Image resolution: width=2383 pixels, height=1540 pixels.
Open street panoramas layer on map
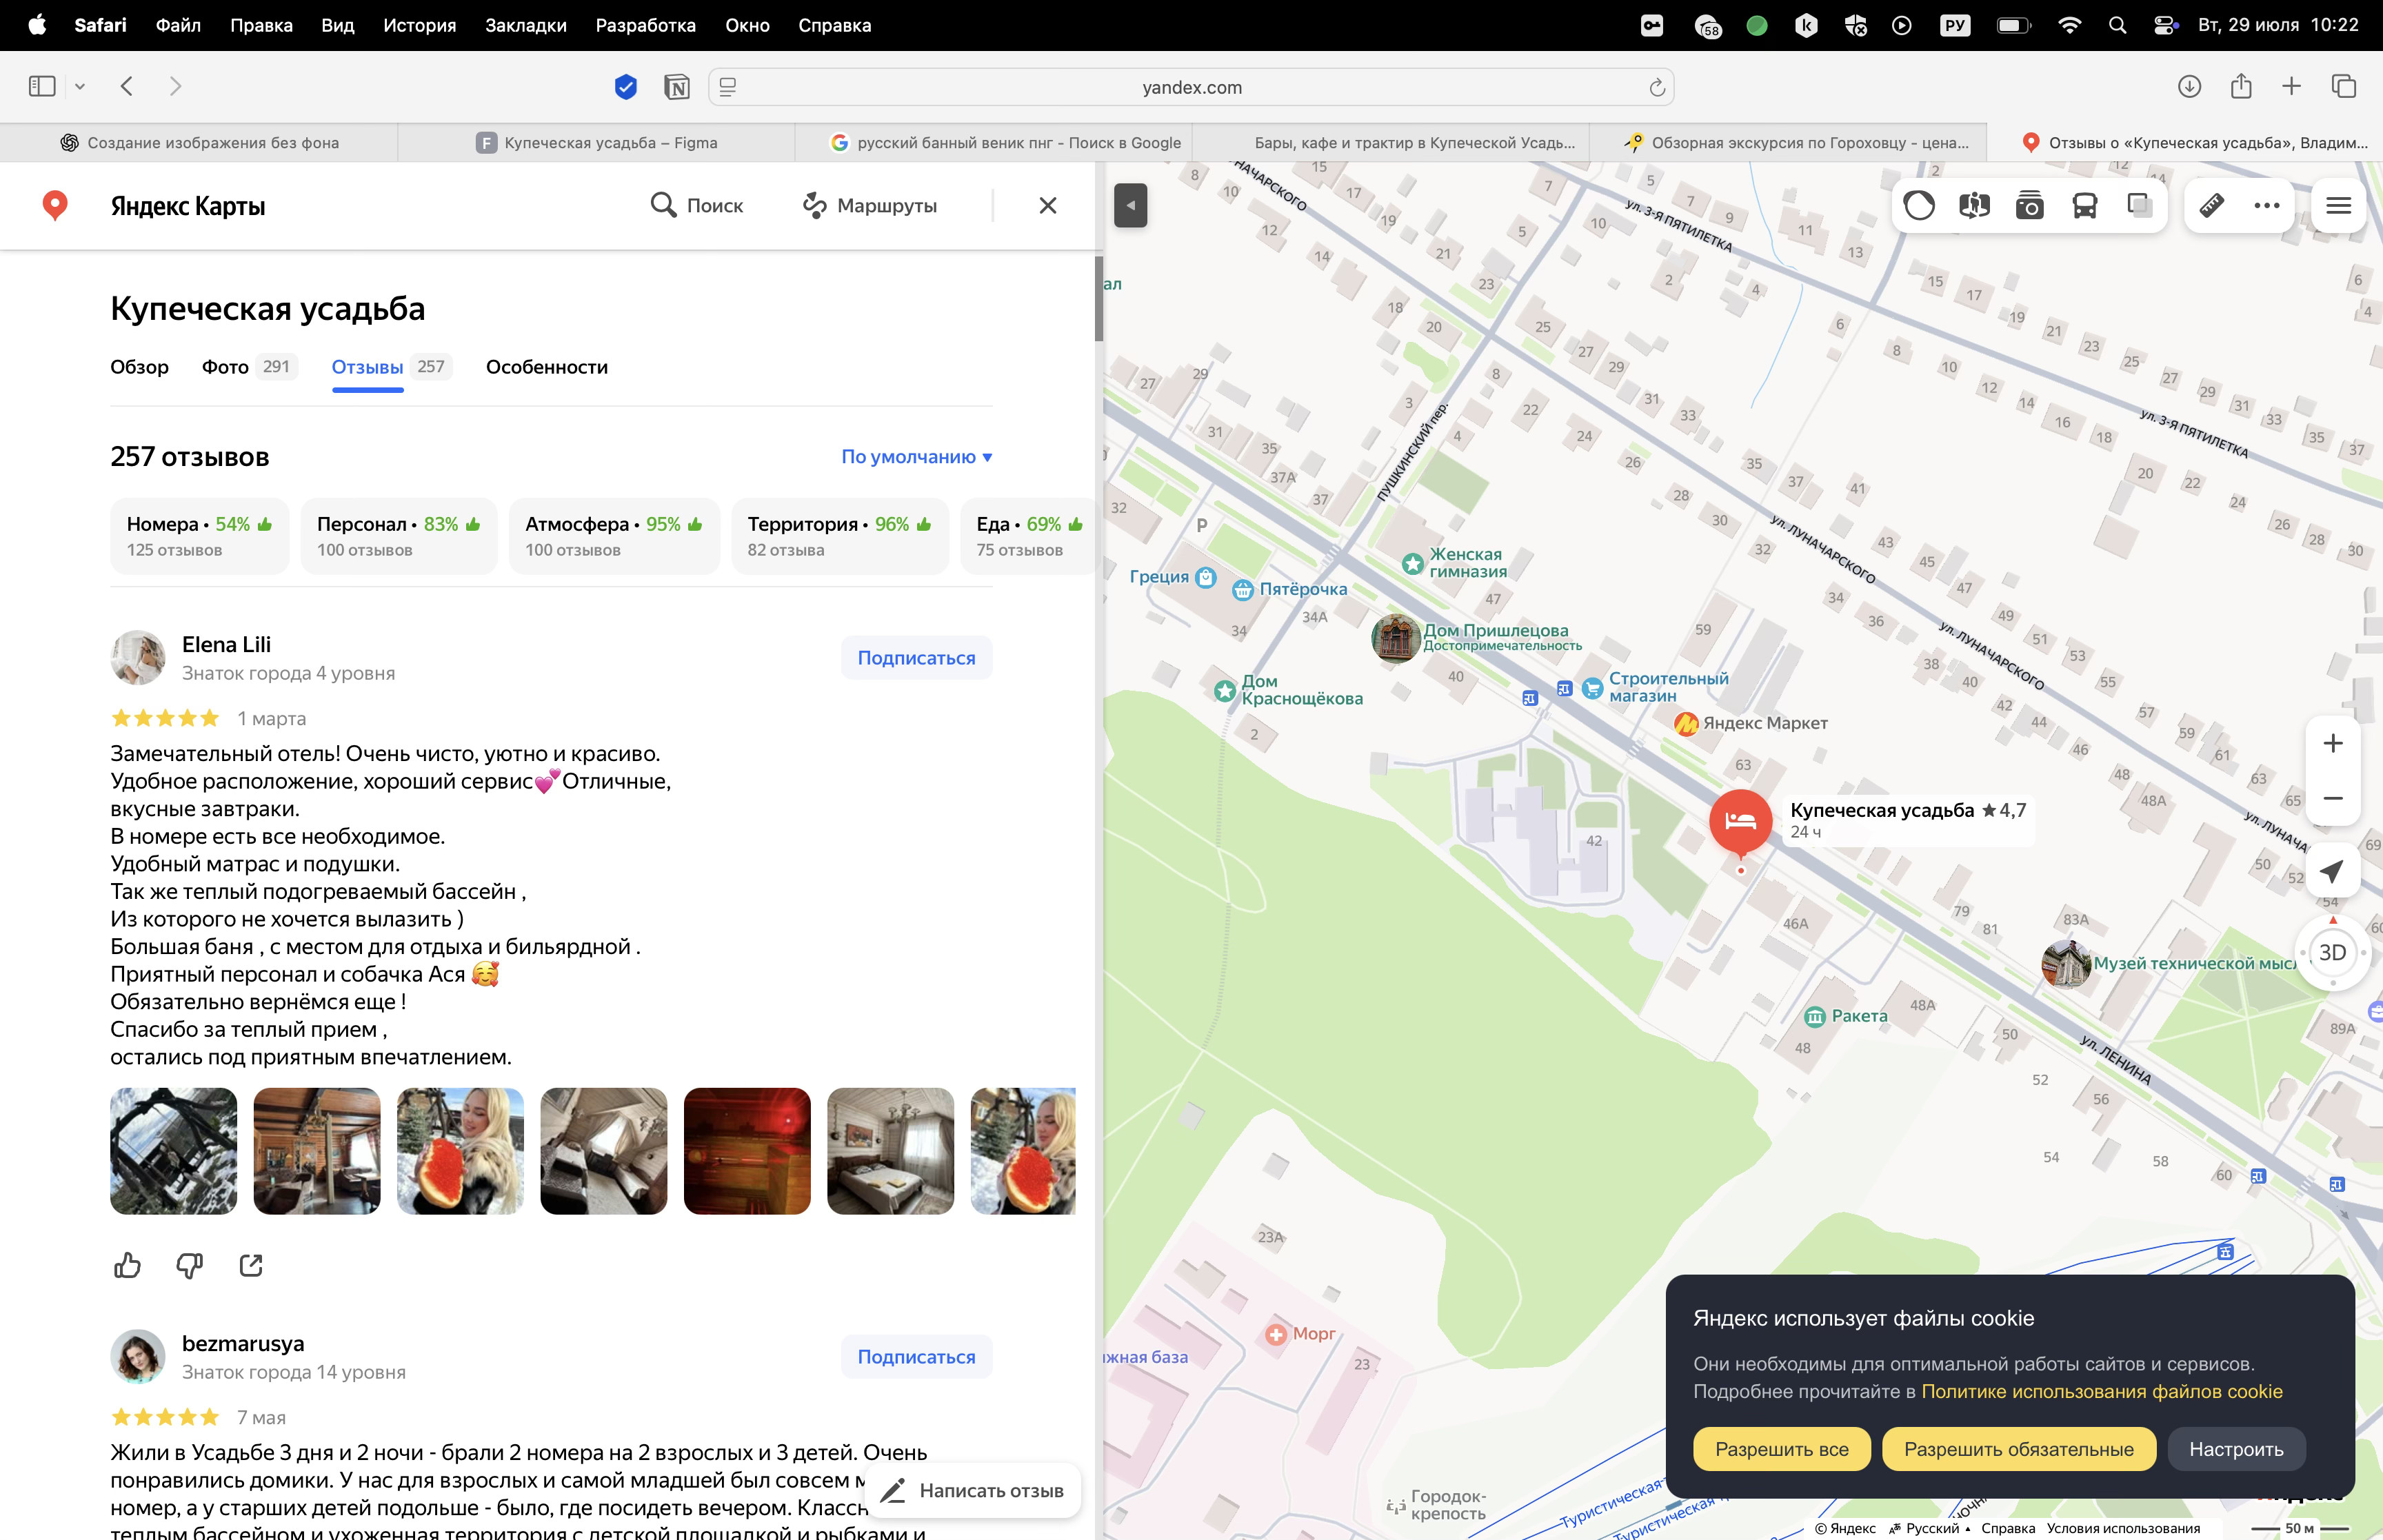tap(1974, 206)
